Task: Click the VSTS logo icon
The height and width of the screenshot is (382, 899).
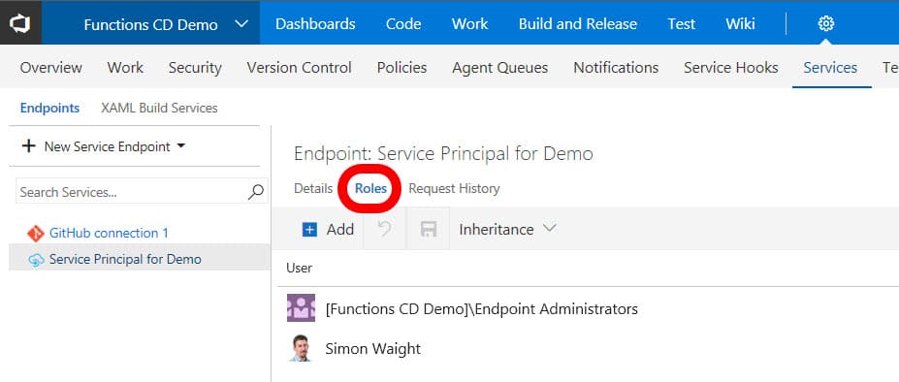Action: [x=20, y=23]
